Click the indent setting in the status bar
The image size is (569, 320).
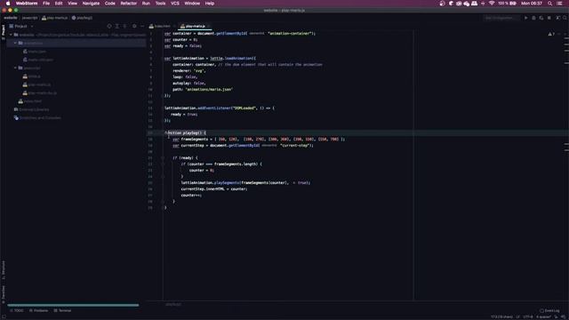coord(543,316)
